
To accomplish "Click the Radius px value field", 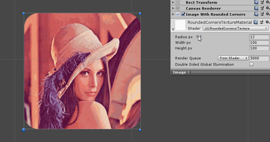I will click(x=259, y=37).
